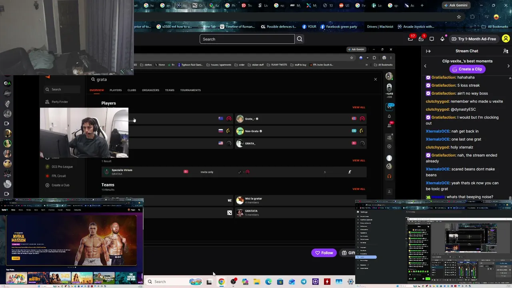Click the Follow button
Viewport: 512px width, 288px height.
click(324, 253)
